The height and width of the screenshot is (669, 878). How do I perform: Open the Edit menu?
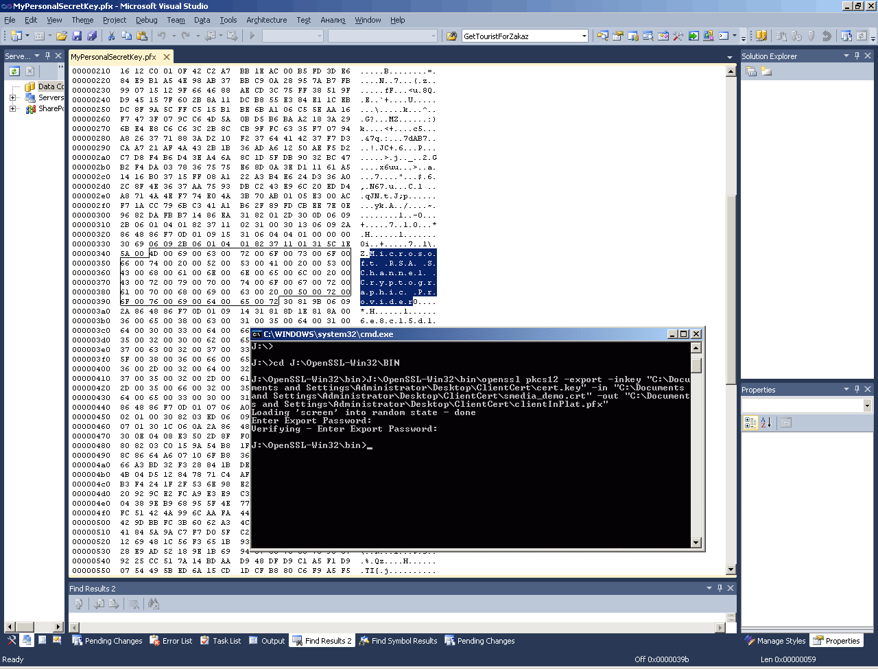(x=31, y=20)
